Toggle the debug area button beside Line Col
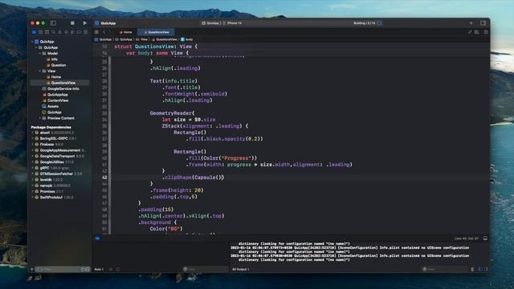Viewport: 514px width, 289px height. click(x=485, y=238)
